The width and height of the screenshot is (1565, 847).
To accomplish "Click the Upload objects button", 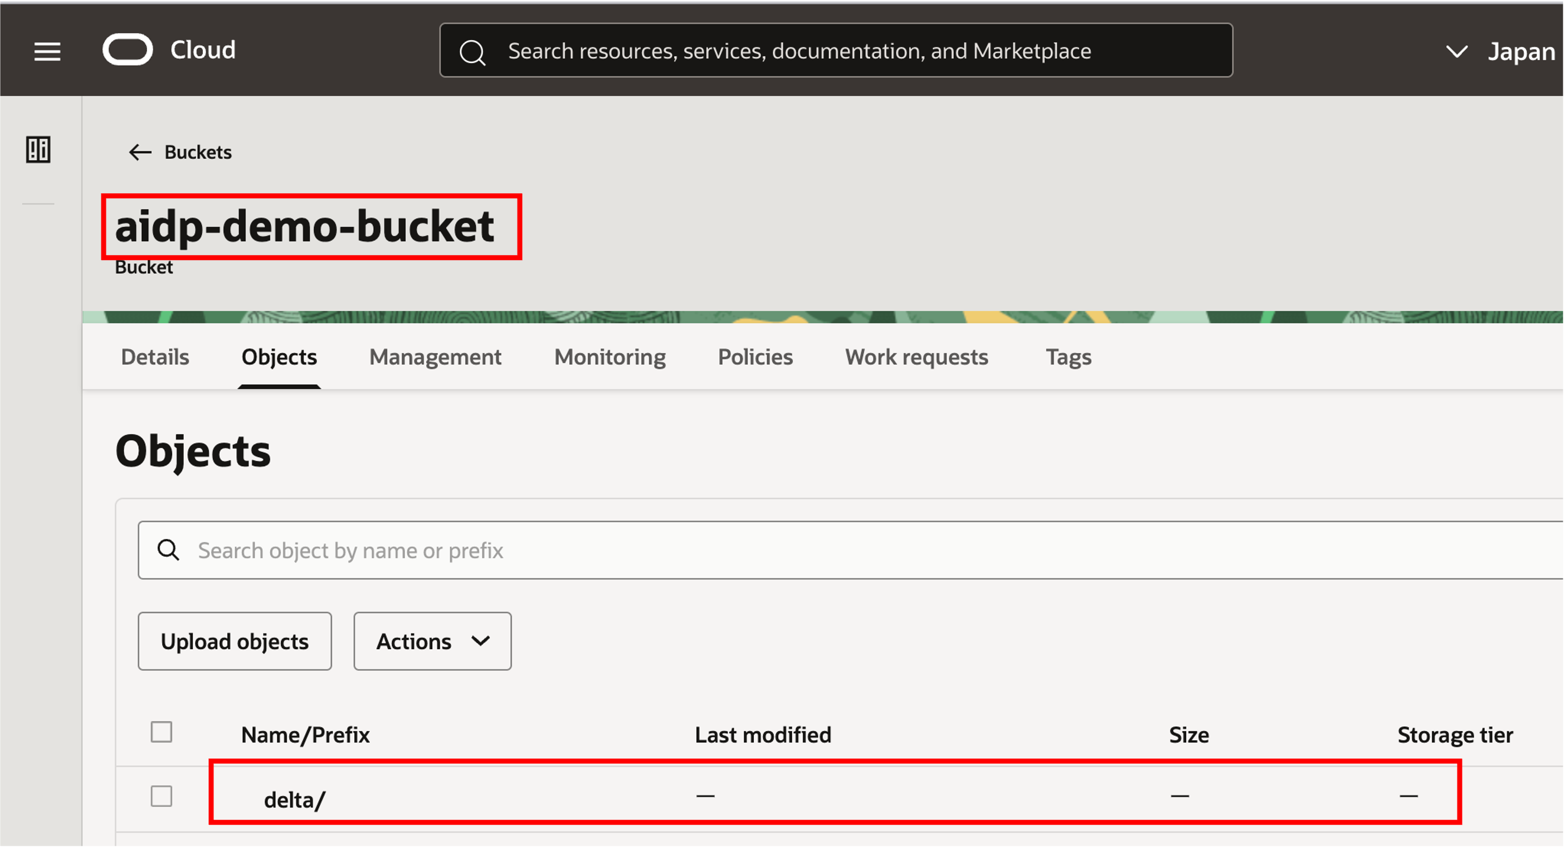I will (235, 642).
